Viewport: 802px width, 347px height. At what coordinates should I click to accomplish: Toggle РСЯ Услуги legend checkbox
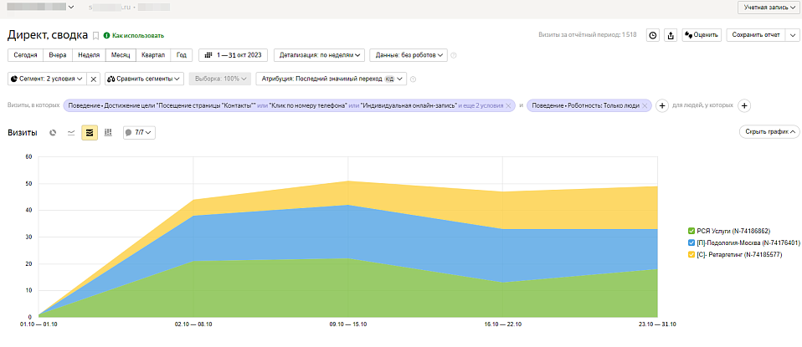[691, 231]
